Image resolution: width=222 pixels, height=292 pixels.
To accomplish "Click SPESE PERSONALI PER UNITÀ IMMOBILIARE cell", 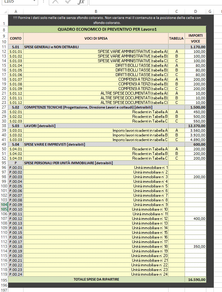I will [96, 163].
